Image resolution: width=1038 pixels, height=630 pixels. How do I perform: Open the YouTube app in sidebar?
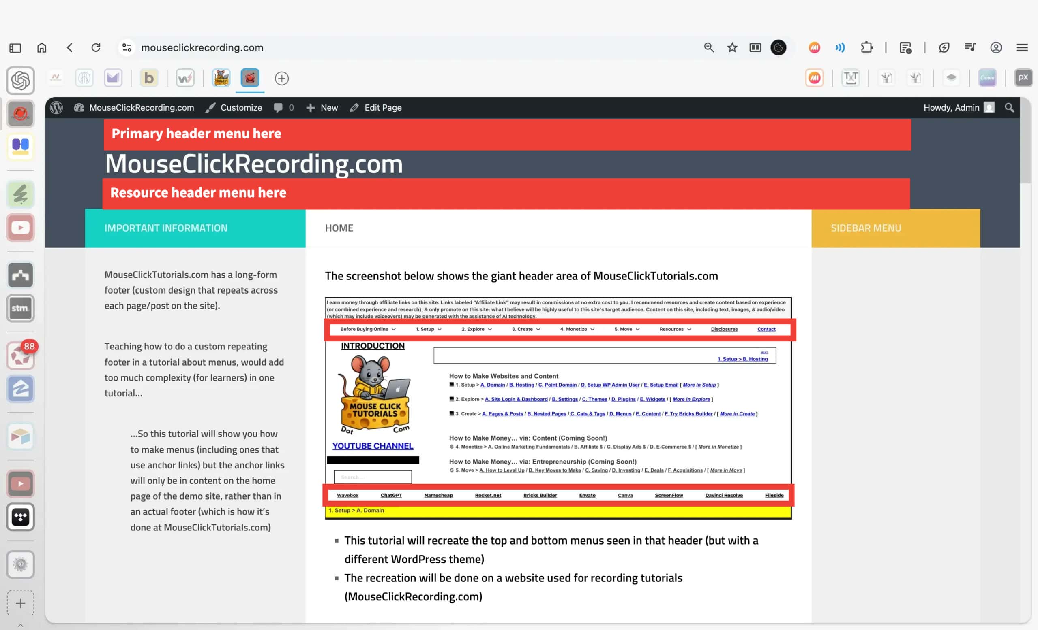point(20,228)
